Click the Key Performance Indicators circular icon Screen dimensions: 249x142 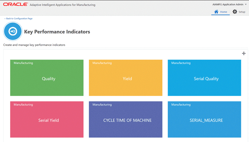(x=13, y=31)
